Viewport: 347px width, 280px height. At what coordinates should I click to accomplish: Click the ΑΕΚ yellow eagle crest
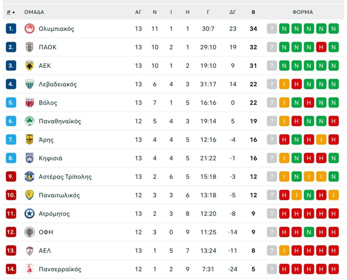30,66
